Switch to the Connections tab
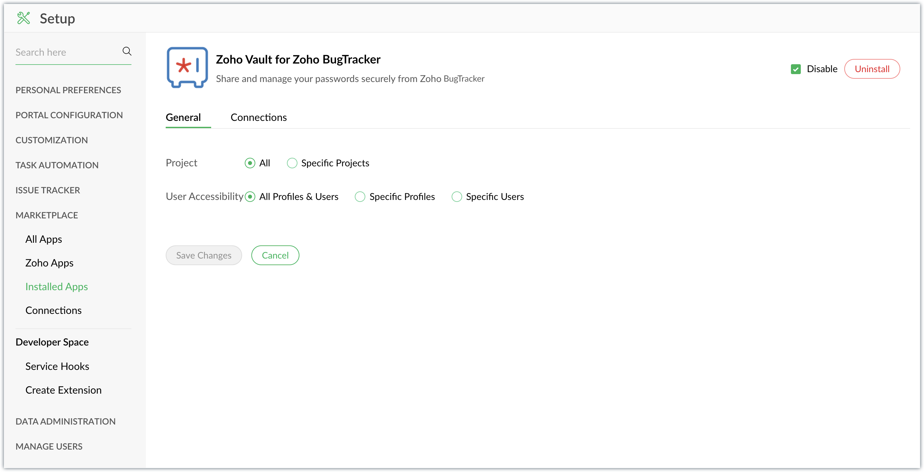Viewport: 924px width, 472px height. pos(258,117)
